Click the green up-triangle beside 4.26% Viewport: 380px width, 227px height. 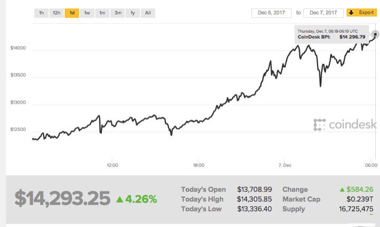(x=120, y=199)
